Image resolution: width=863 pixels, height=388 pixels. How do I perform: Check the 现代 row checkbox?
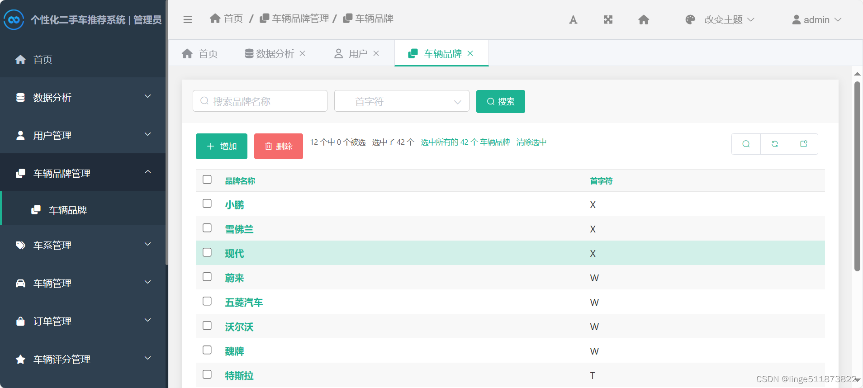[207, 252]
